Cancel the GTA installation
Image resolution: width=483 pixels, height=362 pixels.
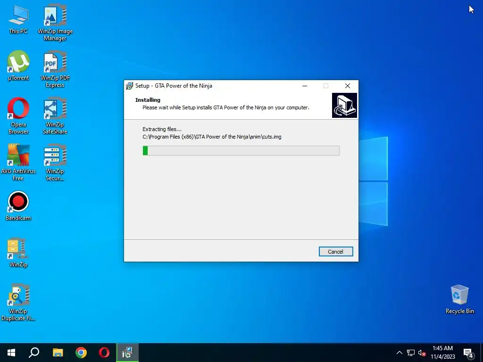(x=336, y=252)
